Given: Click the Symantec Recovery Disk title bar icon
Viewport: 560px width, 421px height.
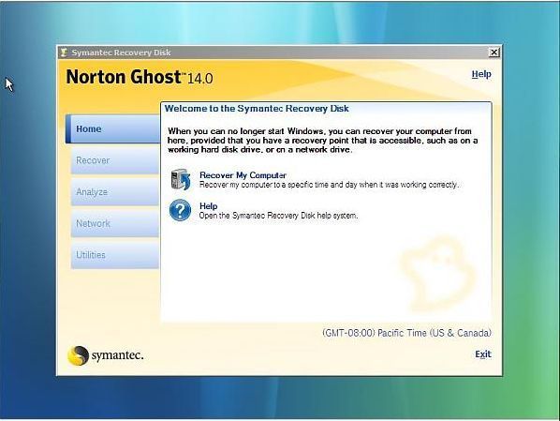Looking at the screenshot, I should [64, 53].
